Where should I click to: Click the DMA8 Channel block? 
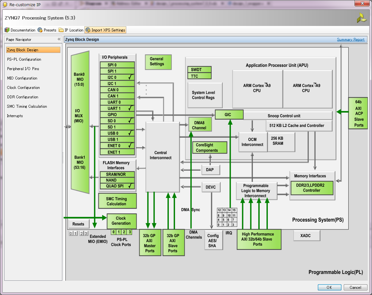pos(200,125)
